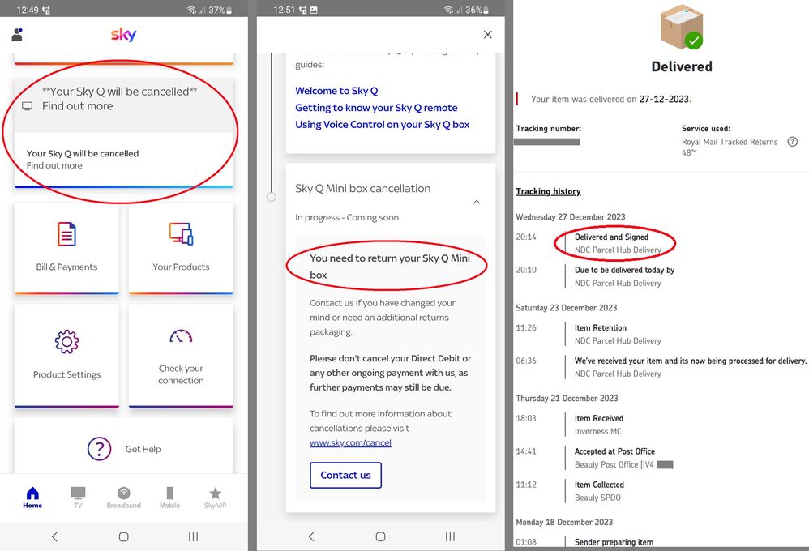
Task: Tap the progress step circle marker
Action: [272, 197]
